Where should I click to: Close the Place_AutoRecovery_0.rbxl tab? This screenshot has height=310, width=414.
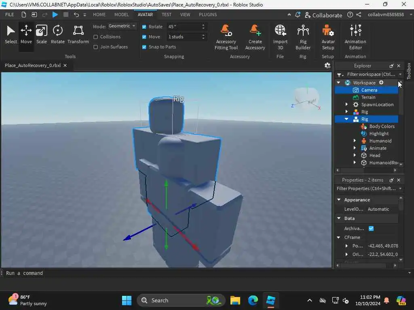(65, 65)
